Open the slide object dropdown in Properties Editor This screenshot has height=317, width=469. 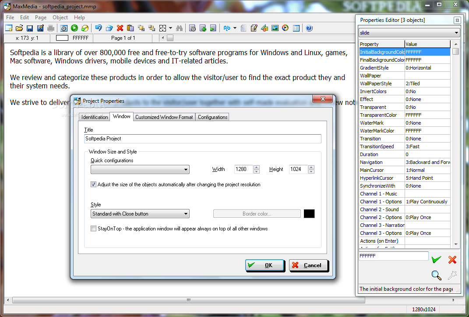tap(409, 32)
